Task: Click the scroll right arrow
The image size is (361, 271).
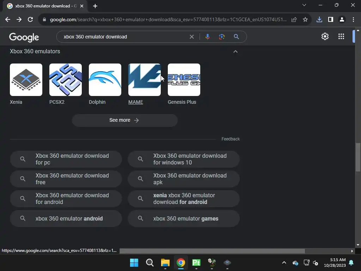Action: click(352, 251)
